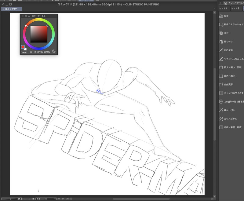Switch to the セット2 tab
Screen dimensions: 244x201
(236, 9)
